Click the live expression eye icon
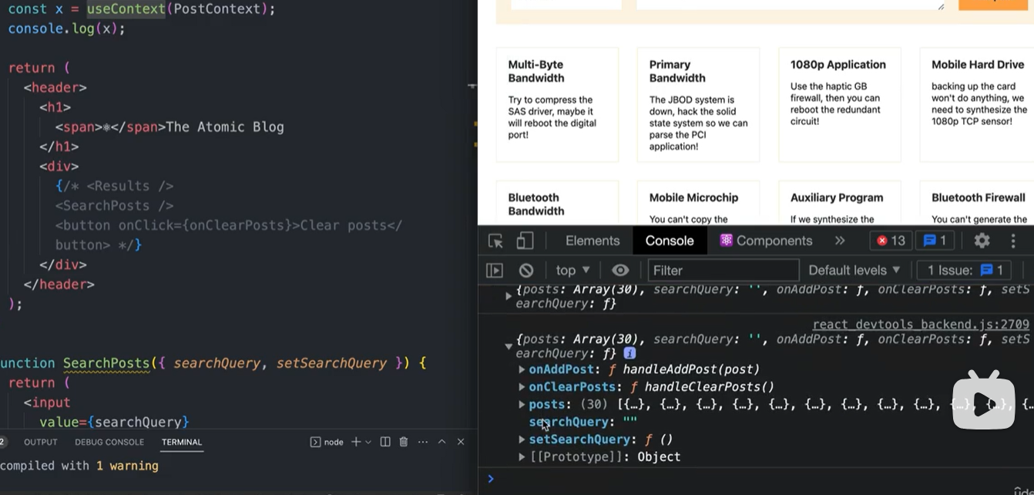This screenshot has width=1034, height=495. pos(620,271)
